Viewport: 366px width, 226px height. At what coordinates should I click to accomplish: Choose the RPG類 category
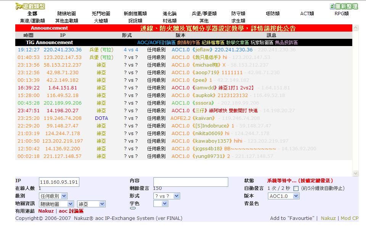(341, 14)
